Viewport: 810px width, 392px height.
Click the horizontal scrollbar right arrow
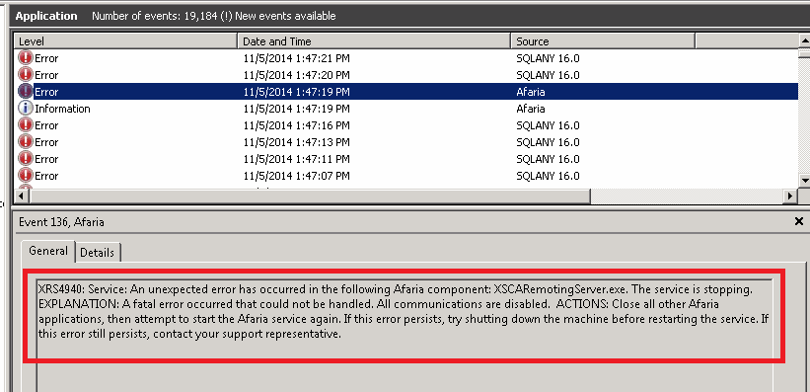coord(790,196)
